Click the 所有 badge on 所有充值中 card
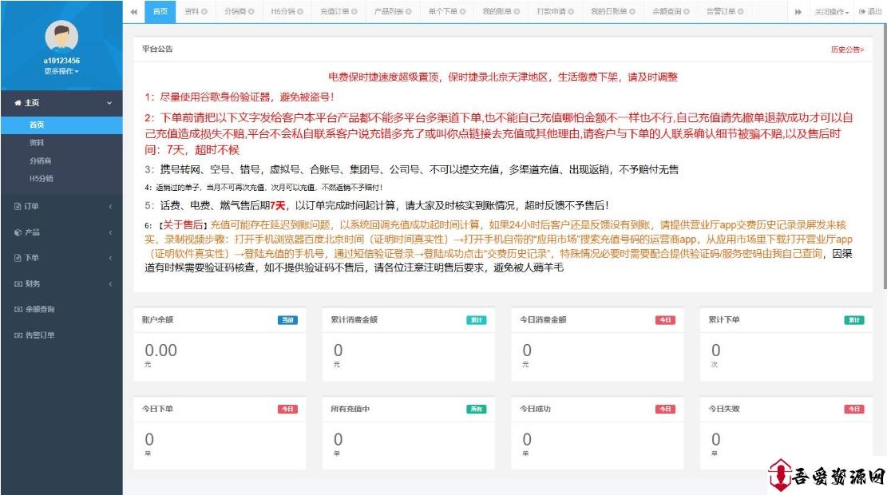 point(477,409)
